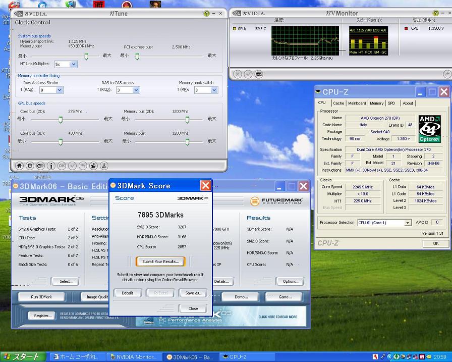The width and height of the screenshot is (452, 362).
Task: Click the GPU temperature graph in NVMonitor
Action: (x=305, y=41)
